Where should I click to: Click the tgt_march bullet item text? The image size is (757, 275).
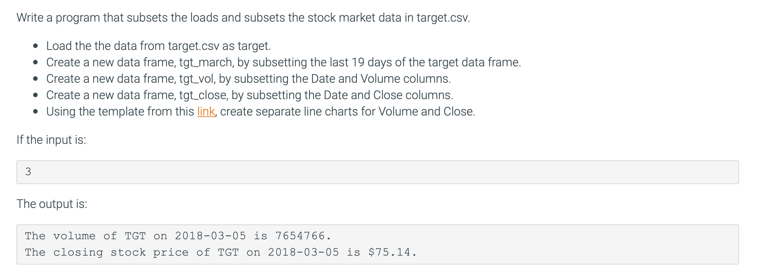click(284, 62)
